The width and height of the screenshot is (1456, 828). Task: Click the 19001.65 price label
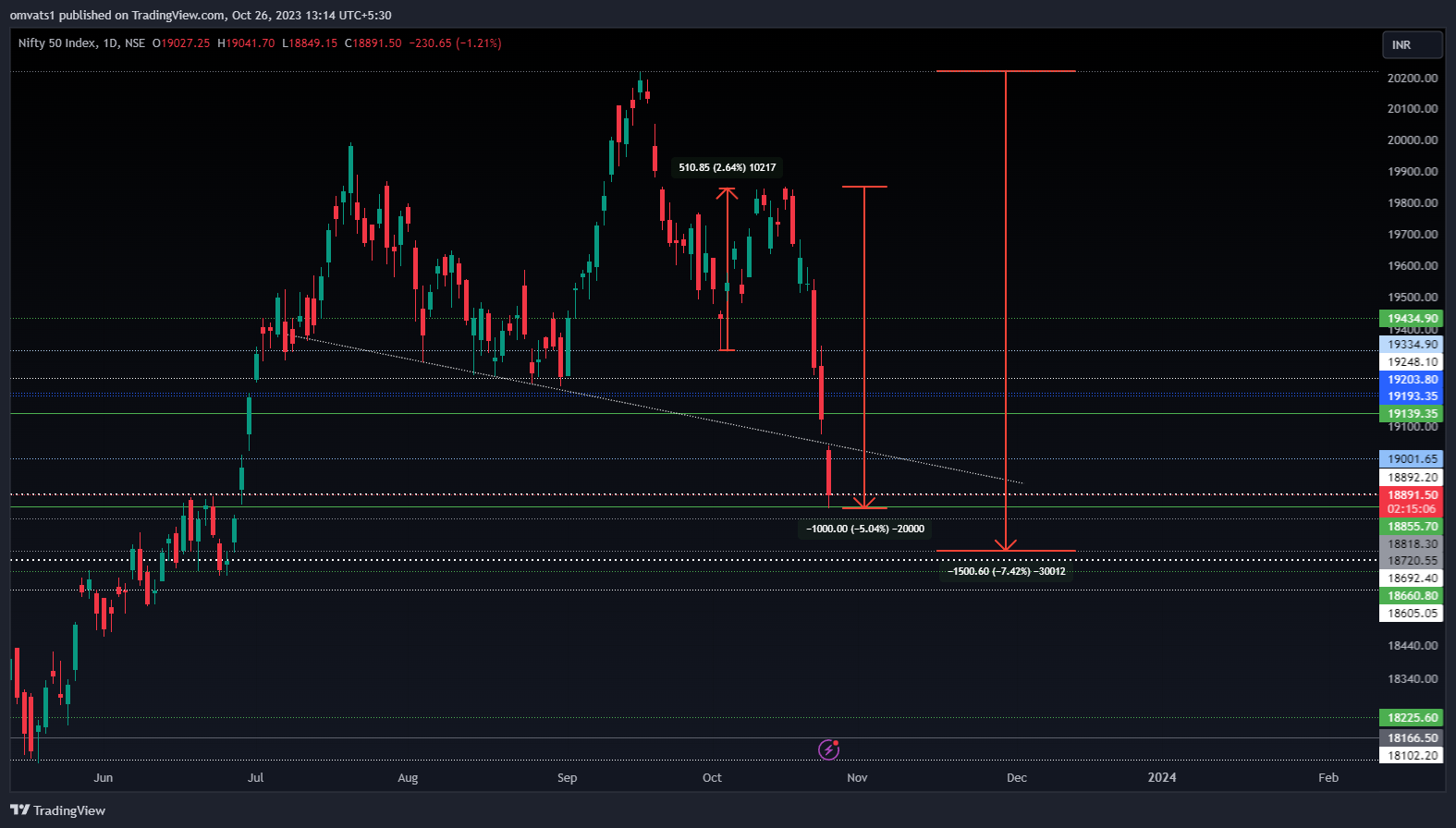(x=1412, y=459)
